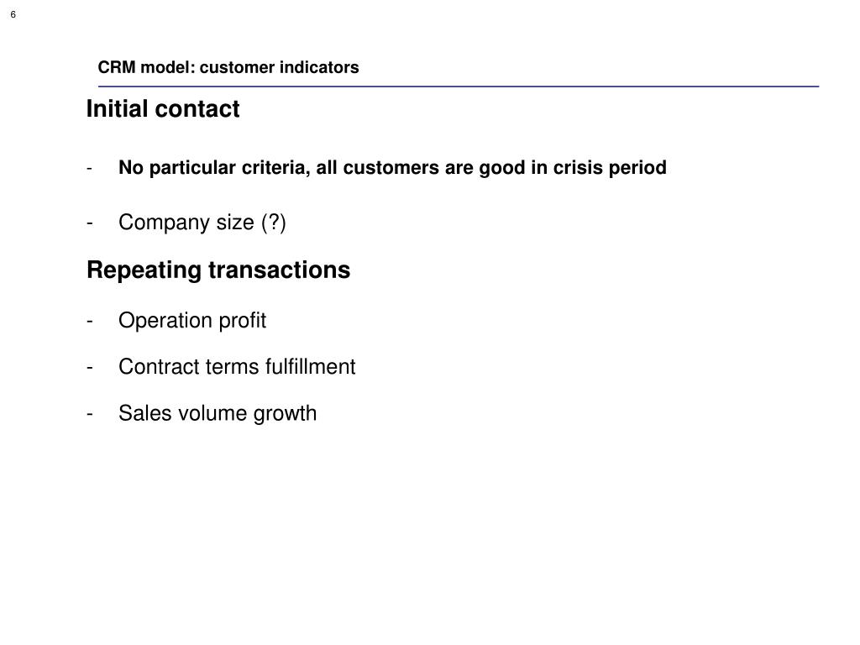This screenshot has width=860, height=645.
Task: Click the blue horizontal line under title
Action: [459, 87]
